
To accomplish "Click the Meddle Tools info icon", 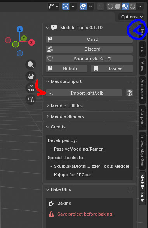I will (54, 27).
